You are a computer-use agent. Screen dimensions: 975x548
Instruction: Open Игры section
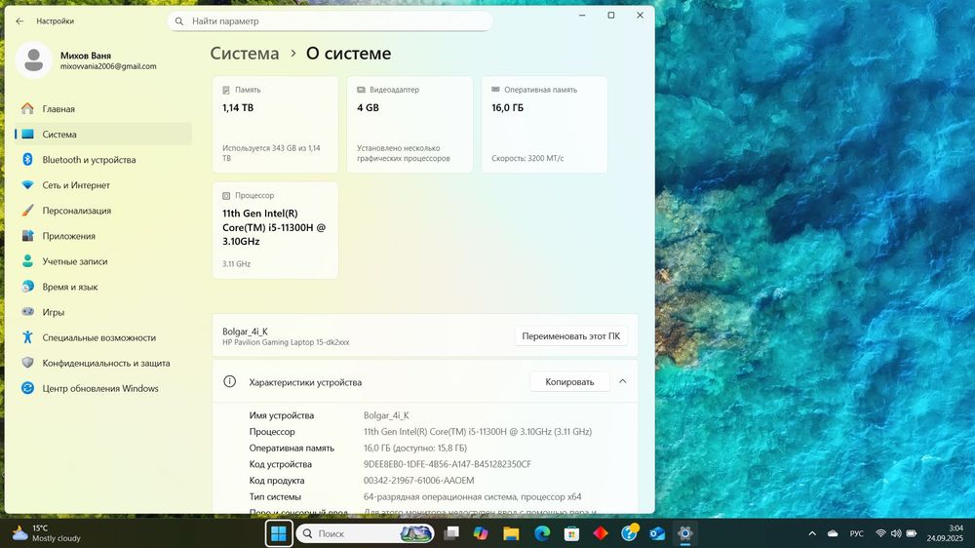coord(103,312)
